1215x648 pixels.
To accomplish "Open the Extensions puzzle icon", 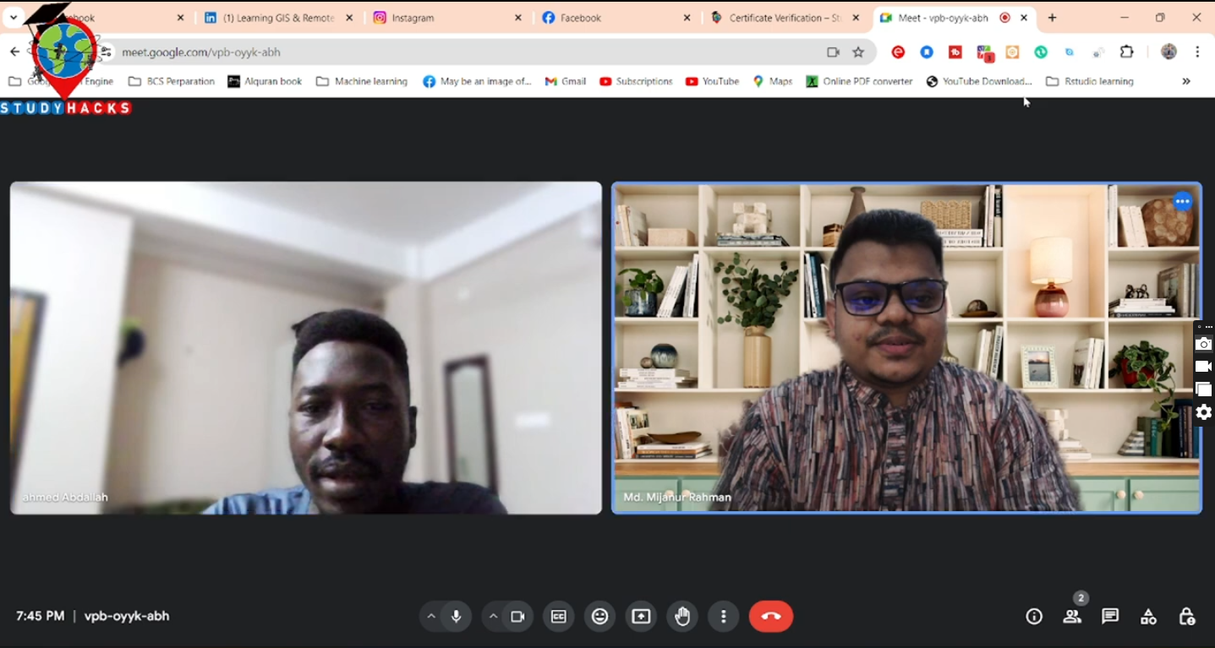I will click(1127, 52).
